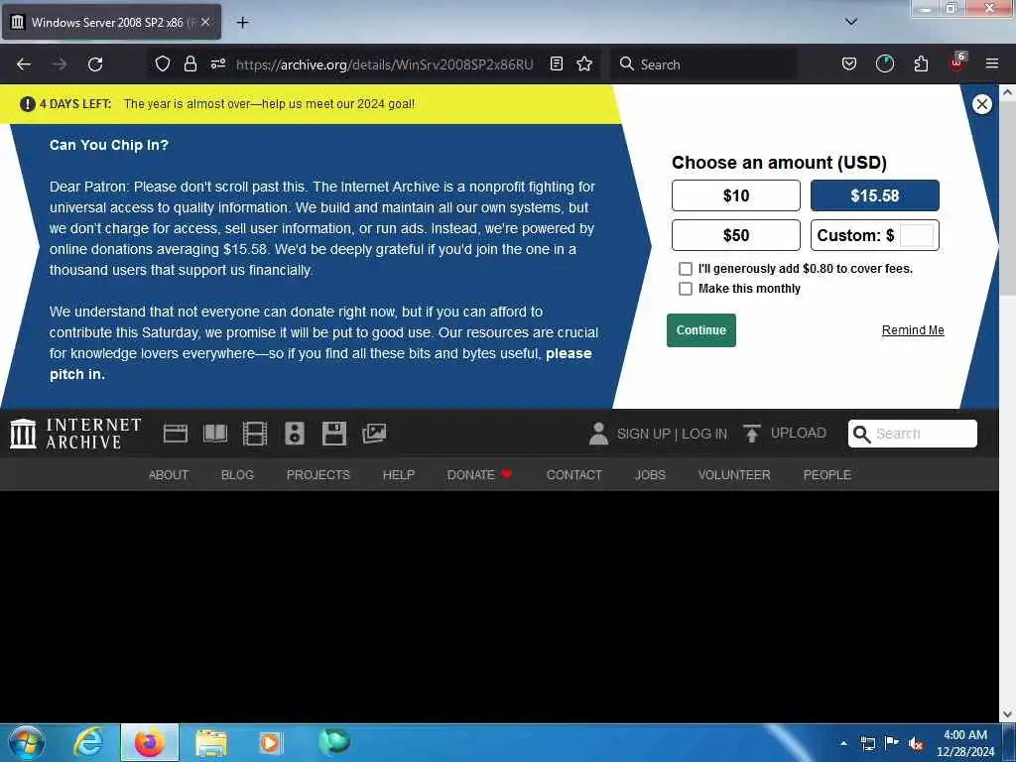Viewport: 1016px width, 762px height.
Task: Go back to the previous page
Action: click(x=24, y=64)
